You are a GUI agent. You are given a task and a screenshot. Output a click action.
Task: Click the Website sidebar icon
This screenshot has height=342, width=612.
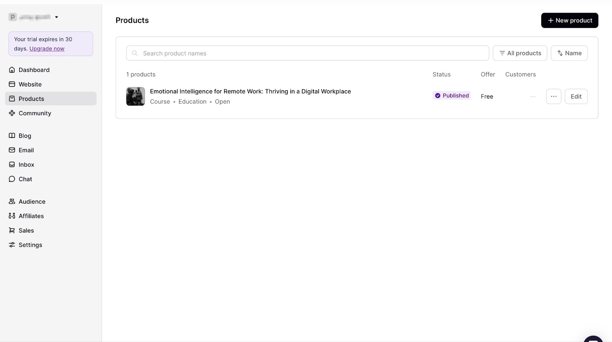[x=12, y=84]
